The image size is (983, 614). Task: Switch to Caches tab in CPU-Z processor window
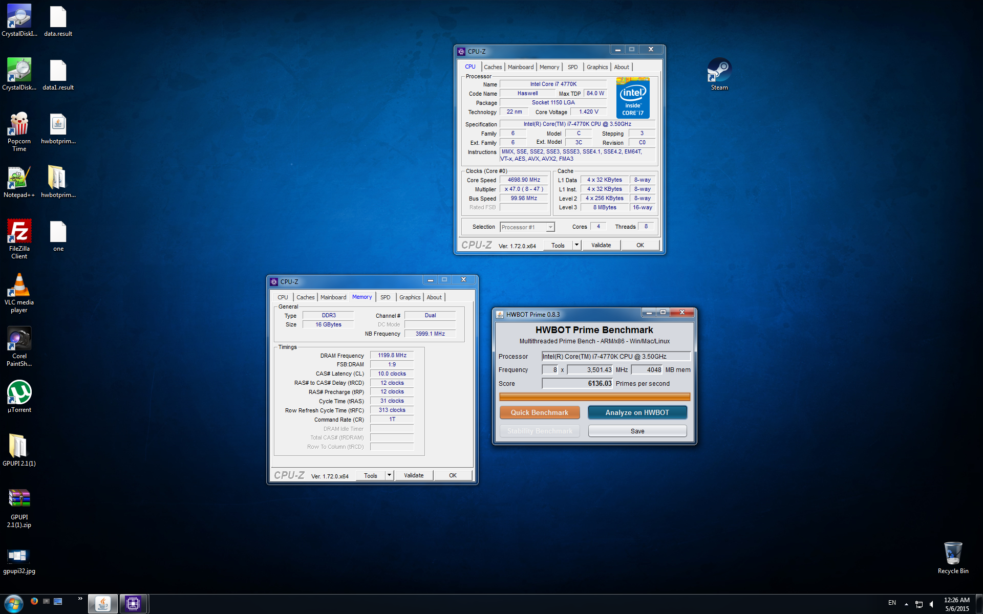[493, 67]
